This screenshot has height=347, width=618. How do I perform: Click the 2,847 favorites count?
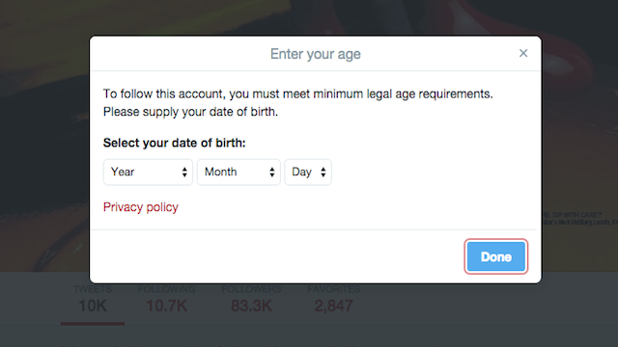click(333, 306)
